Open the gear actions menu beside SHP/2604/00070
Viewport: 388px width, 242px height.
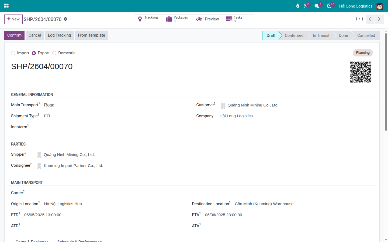(x=65, y=19)
